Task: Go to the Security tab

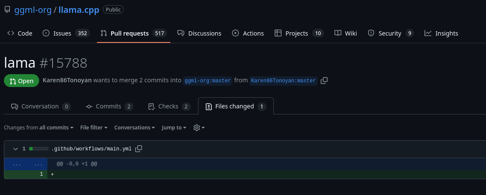Action: (390, 33)
